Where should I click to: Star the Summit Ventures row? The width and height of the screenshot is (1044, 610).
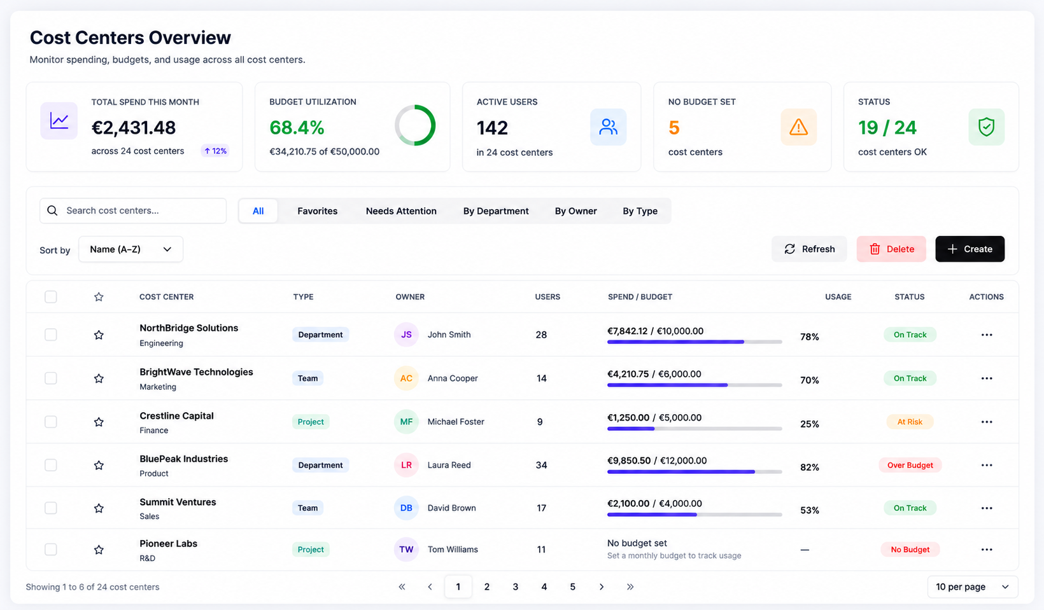99,508
